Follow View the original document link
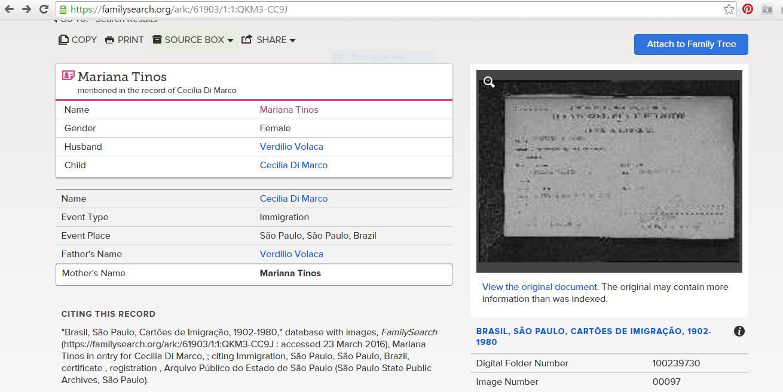Image resolution: width=783 pixels, height=392 pixels. (x=540, y=287)
